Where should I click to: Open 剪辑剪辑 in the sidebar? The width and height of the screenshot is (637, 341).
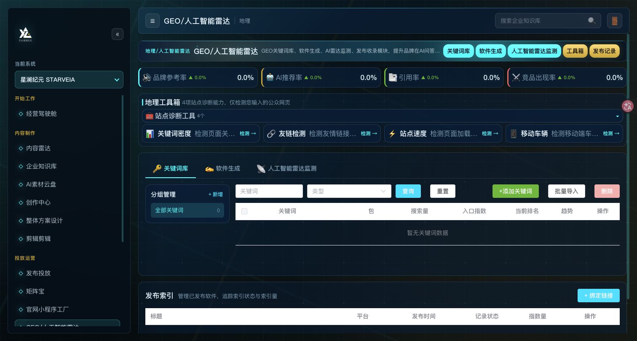pyautogui.click(x=67, y=239)
